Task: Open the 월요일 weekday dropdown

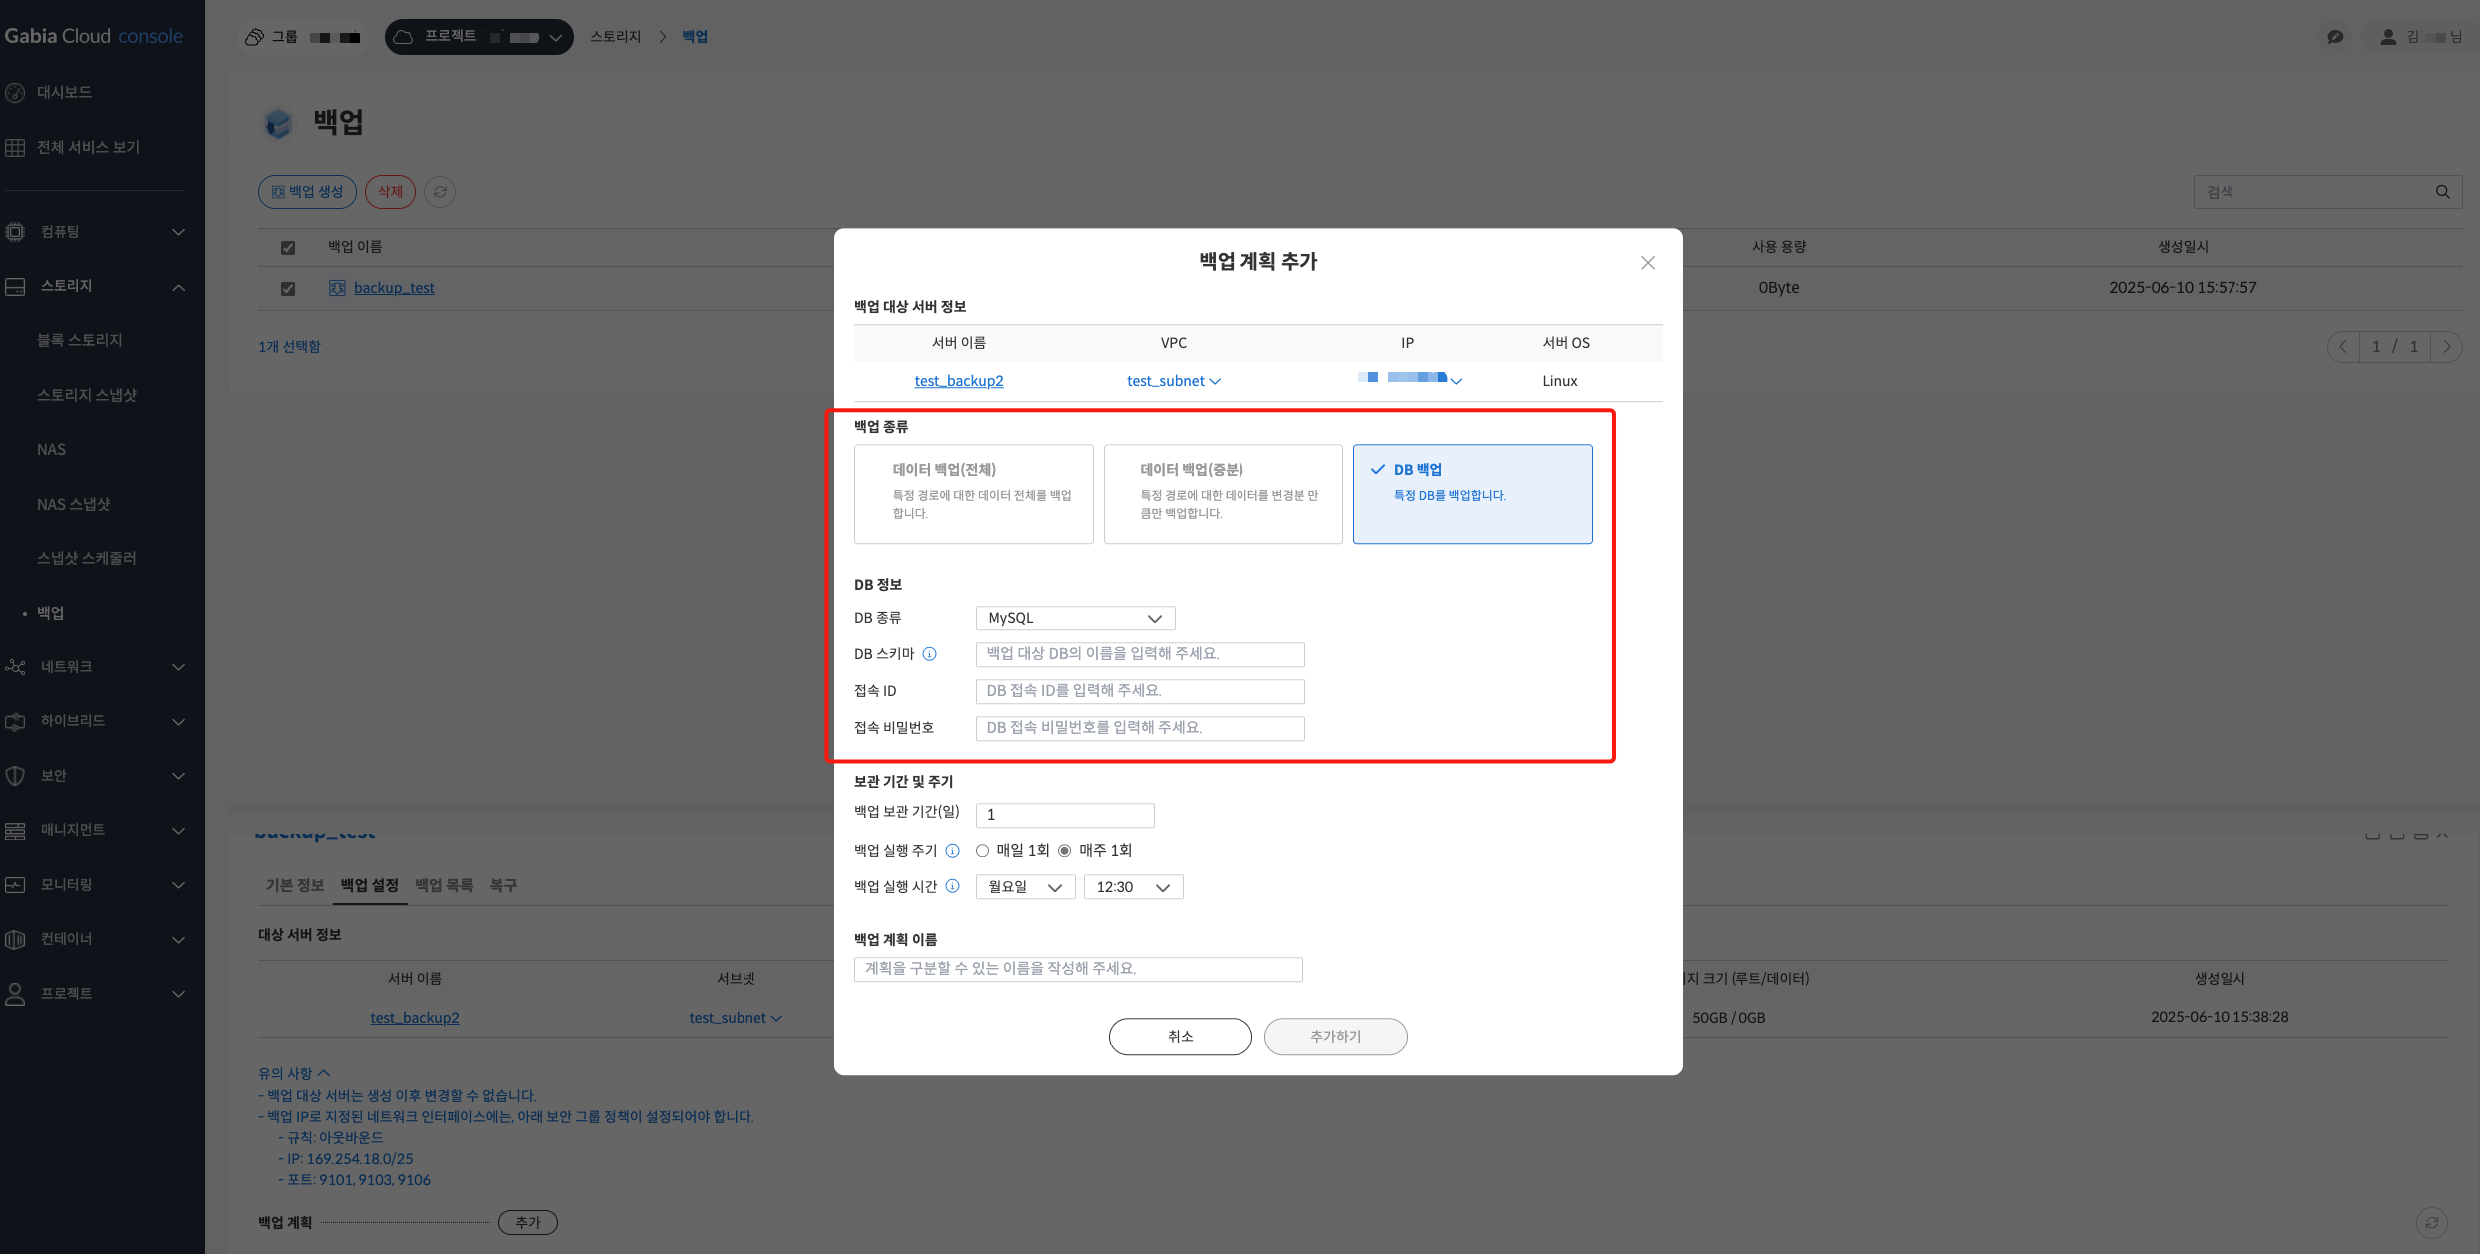Action: (x=1025, y=887)
